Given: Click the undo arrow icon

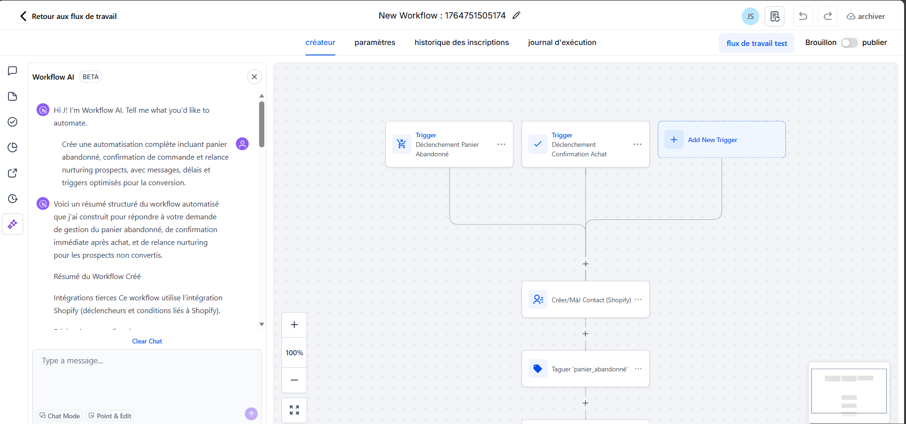Looking at the screenshot, I should pos(803,16).
